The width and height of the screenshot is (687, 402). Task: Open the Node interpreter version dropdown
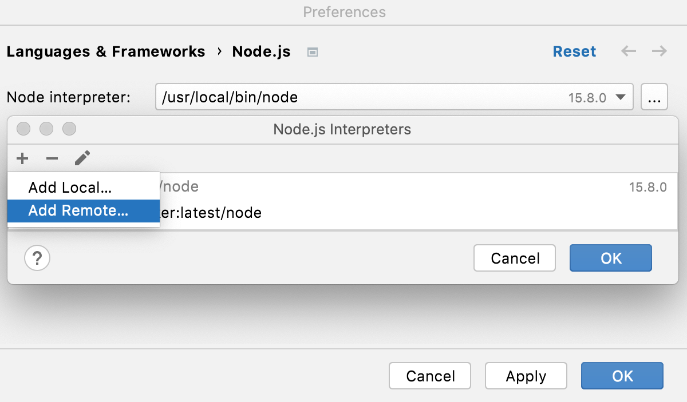pos(620,97)
